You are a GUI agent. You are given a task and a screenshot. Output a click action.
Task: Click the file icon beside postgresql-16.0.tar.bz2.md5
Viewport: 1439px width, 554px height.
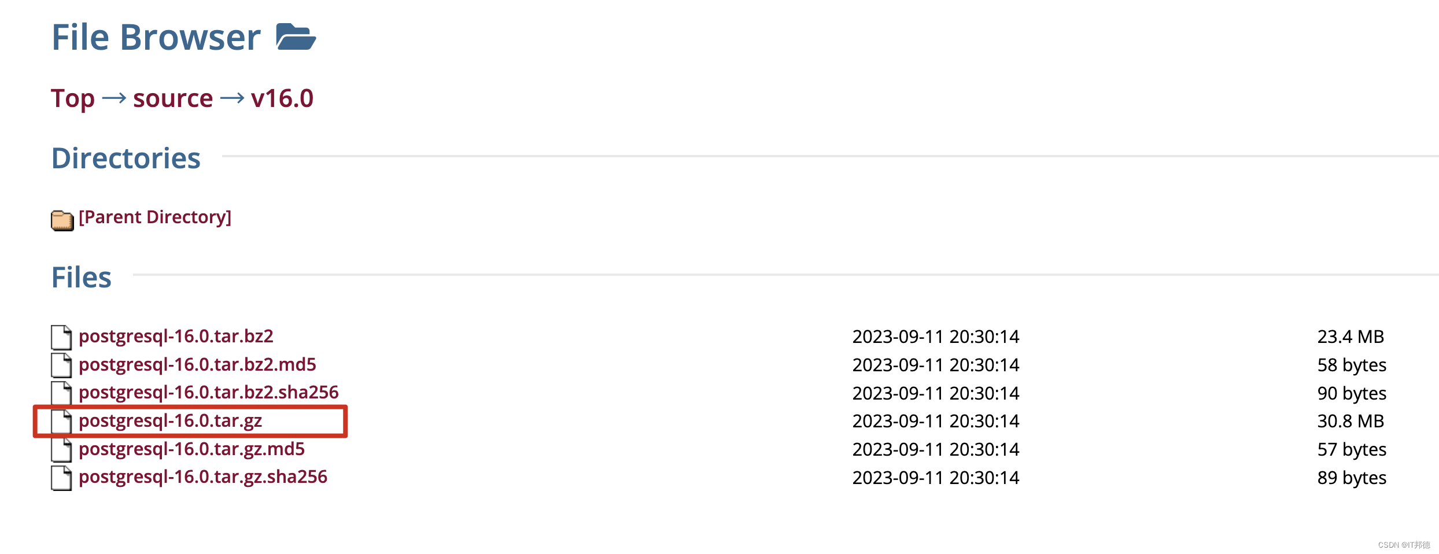pos(60,365)
